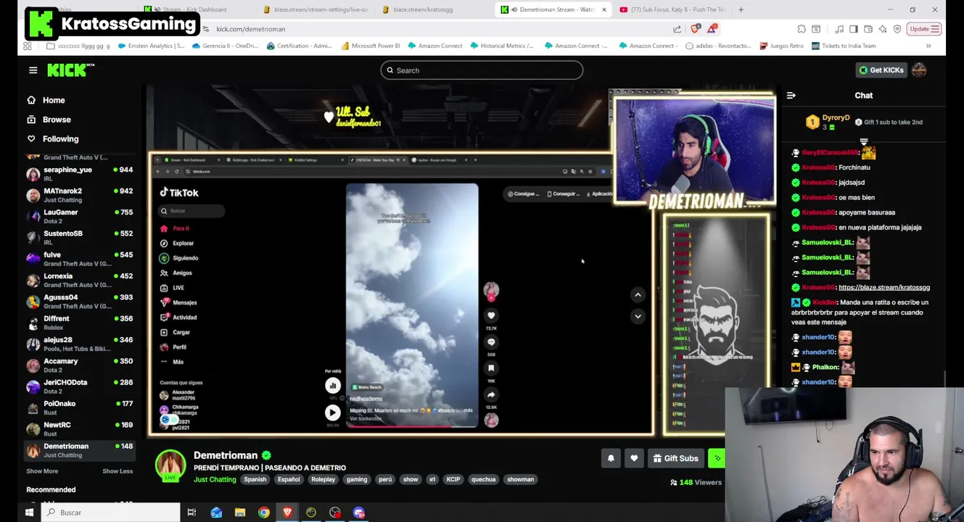Switch to the blaze.stream/kratossgg tab
The image size is (964, 522).
(423, 9)
